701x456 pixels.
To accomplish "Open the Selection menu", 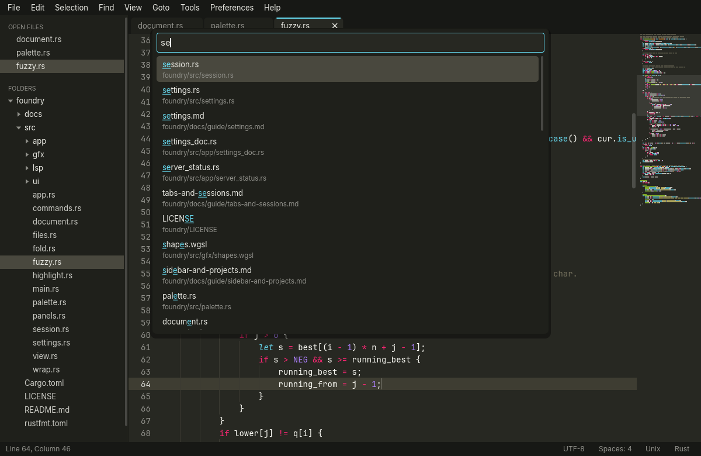I will click(x=71, y=8).
